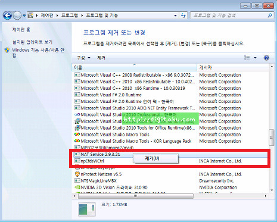Select Microsoft Visual C++ 2010 x86 Runtime row

tap(170, 88)
